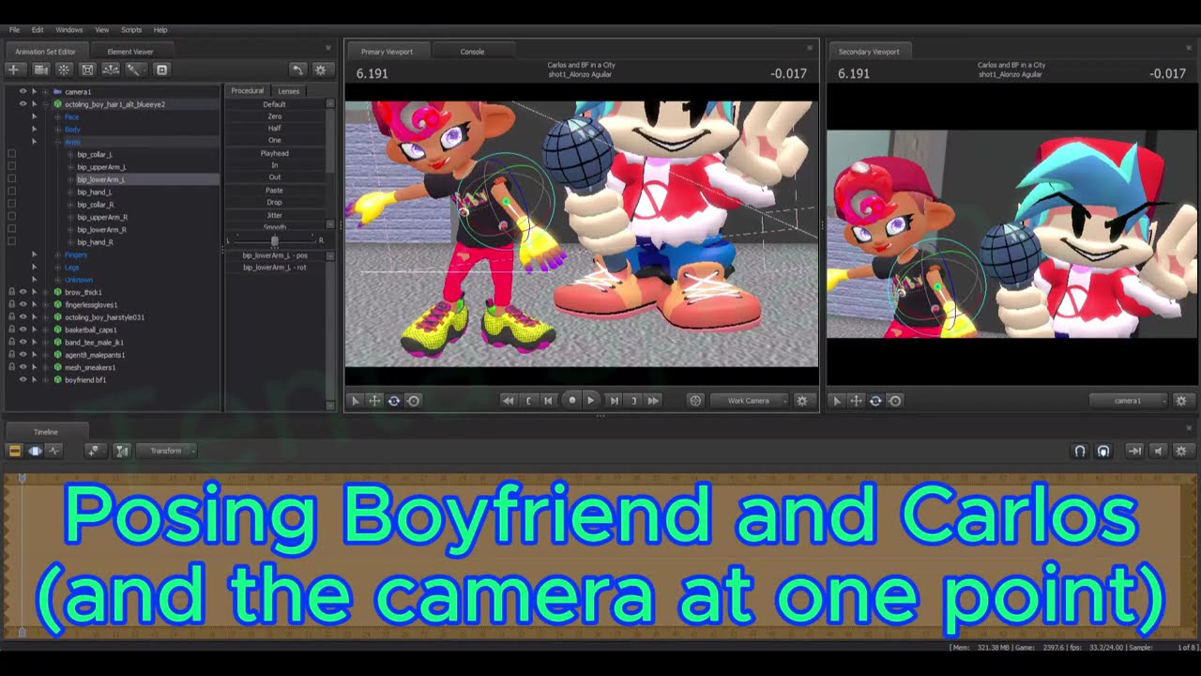Screen dimensions: 1201x676
Task: Click the Paste procedural preset
Action: click(275, 191)
